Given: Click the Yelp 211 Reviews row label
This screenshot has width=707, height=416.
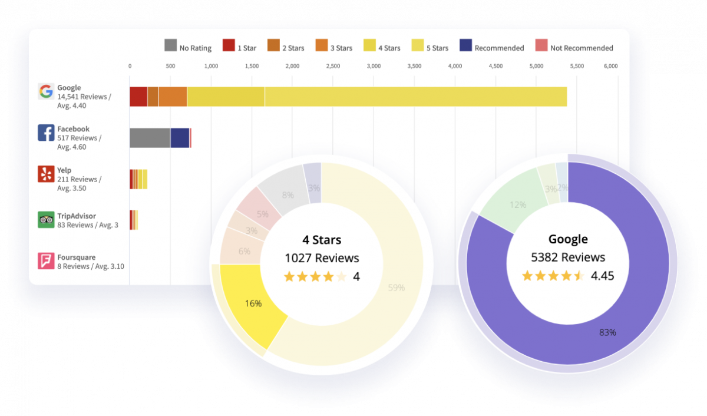Looking at the screenshot, I should point(79,179).
